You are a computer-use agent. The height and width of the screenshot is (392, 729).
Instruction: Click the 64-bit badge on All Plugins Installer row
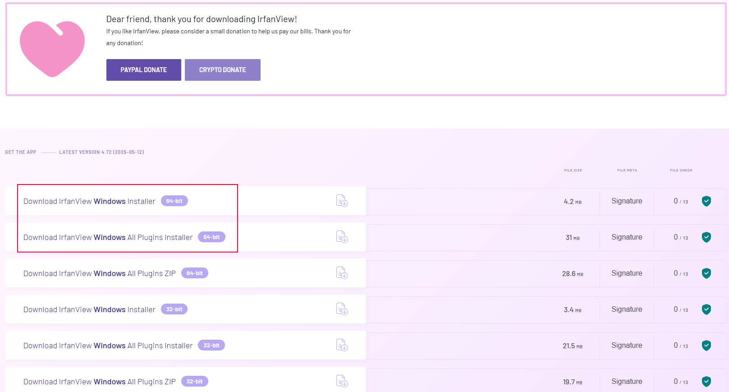click(x=211, y=237)
